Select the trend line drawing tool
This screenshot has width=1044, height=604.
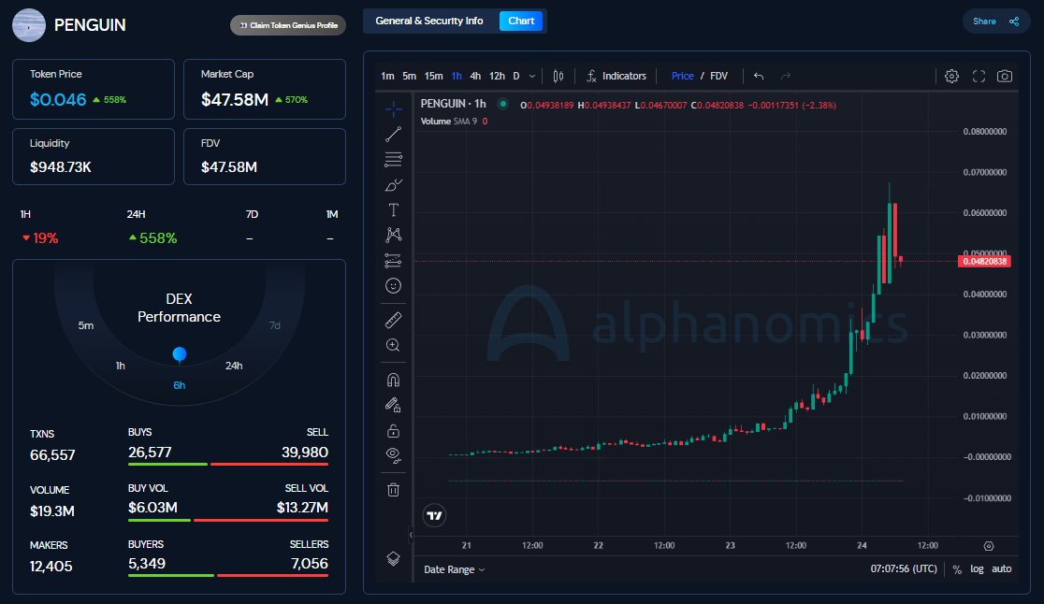point(392,132)
